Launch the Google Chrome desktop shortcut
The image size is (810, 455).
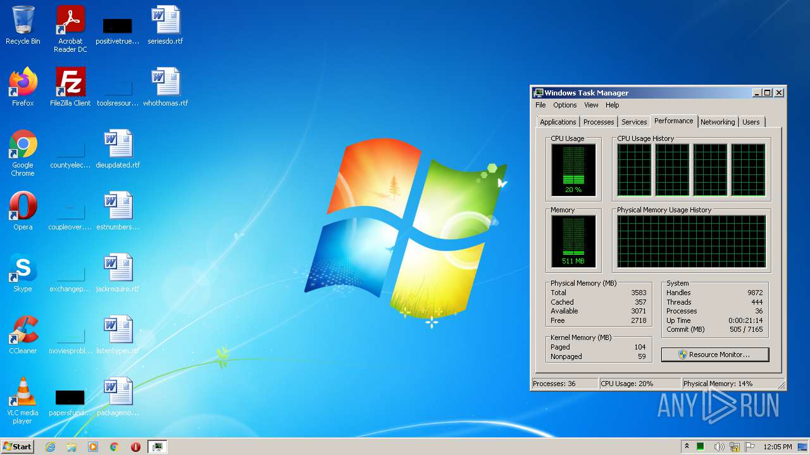point(23,153)
